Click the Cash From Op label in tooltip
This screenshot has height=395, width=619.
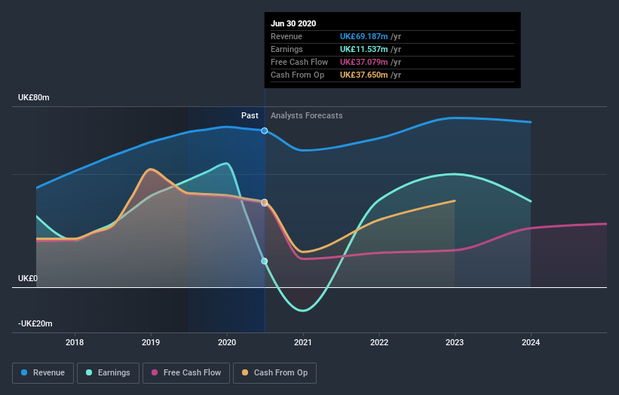pyautogui.click(x=297, y=75)
